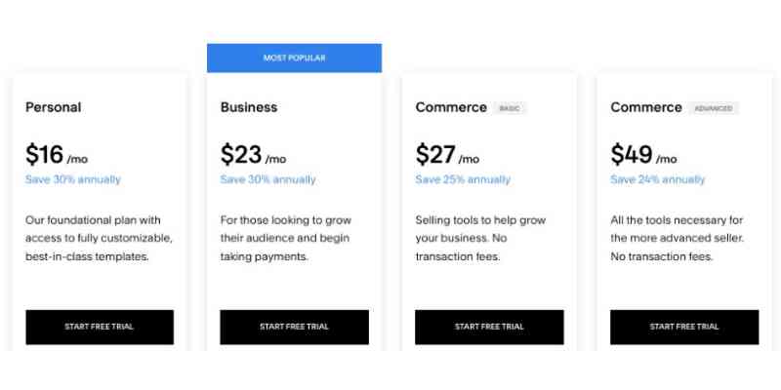
Task: Click the Basic badge next to Commerce
Action: (x=510, y=108)
